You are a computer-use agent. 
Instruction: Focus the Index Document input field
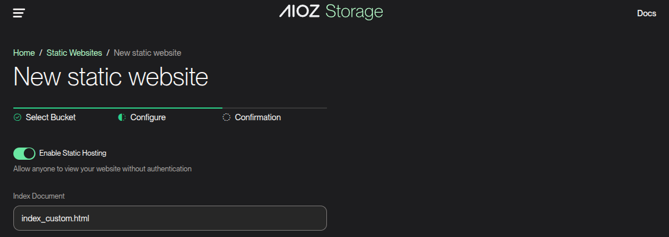[x=170, y=218]
